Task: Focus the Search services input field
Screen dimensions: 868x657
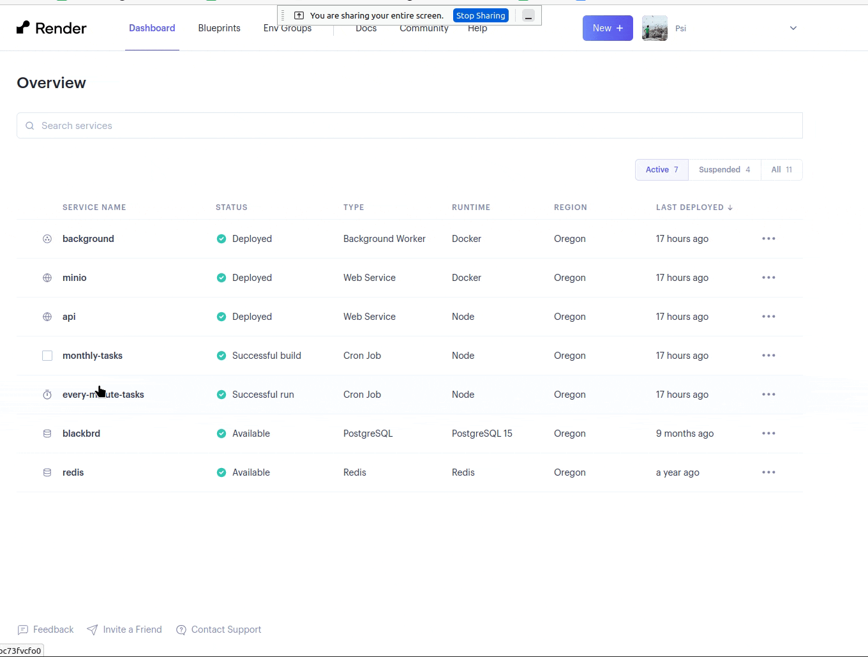Action: (x=410, y=126)
